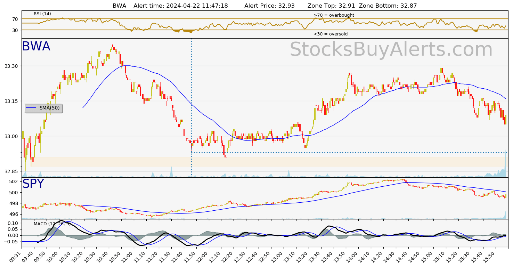The image size is (513, 267).
Task: Click the 32.85 price axis label
Action: (11, 171)
